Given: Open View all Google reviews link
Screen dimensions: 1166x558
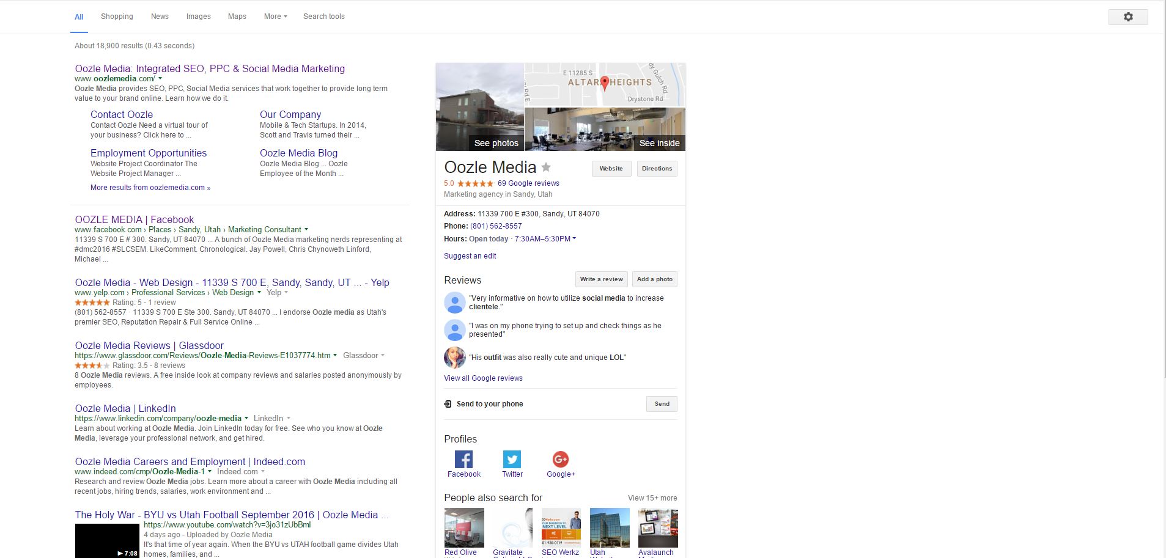Looking at the screenshot, I should click(483, 378).
